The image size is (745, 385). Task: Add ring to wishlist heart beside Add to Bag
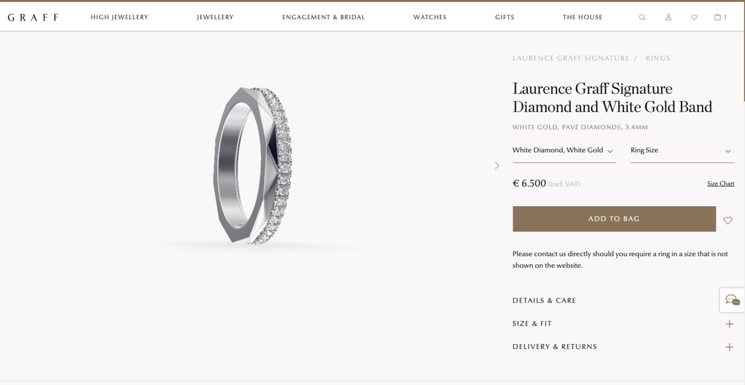[x=728, y=220]
